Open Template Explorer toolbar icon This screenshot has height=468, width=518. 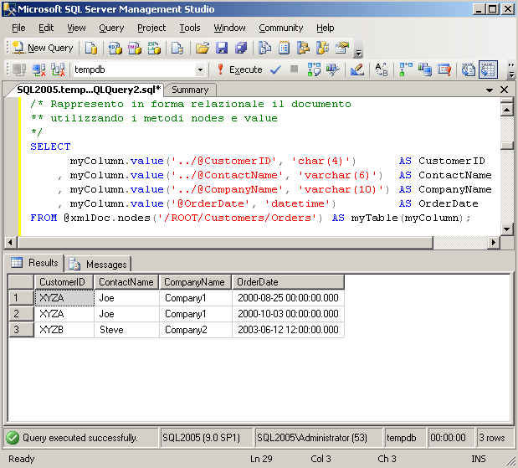323,48
